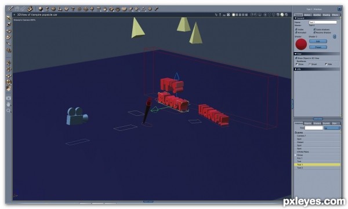This screenshot has height=209, width=348.
Task: Toggle the Visible checkbox
Action: click(296, 30)
